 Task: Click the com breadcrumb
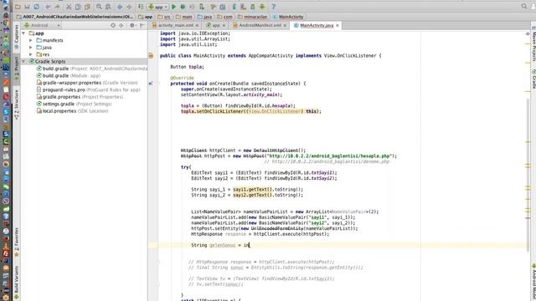224,17
